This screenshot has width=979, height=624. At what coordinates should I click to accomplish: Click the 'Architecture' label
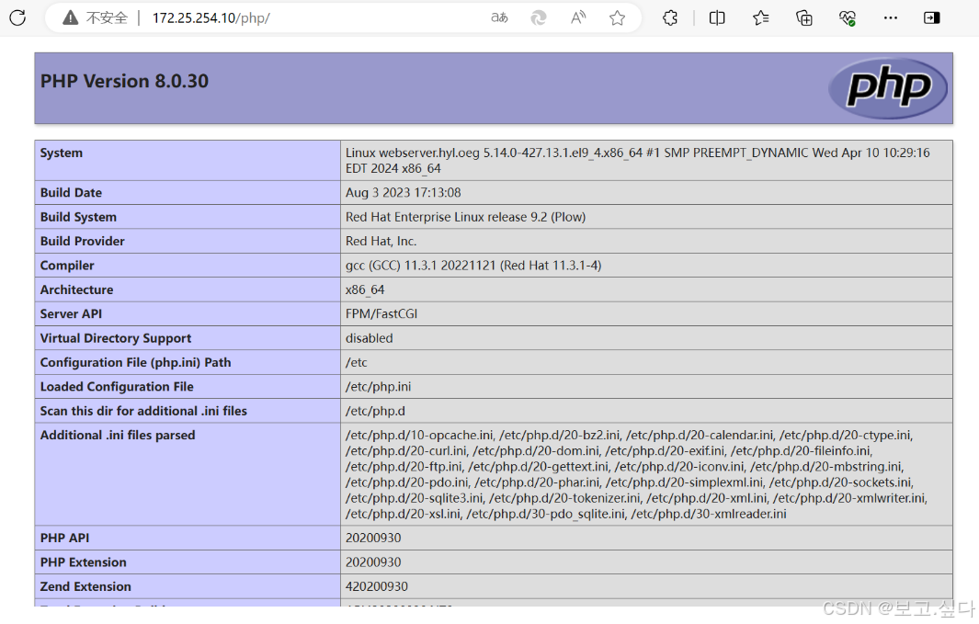coord(77,290)
